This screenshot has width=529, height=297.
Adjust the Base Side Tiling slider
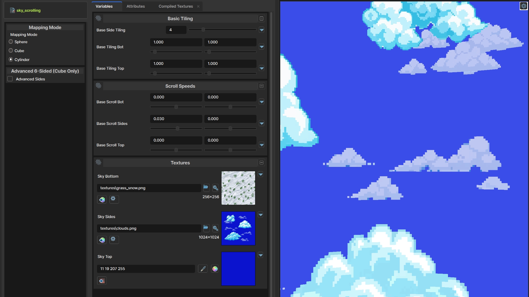[x=203, y=30]
